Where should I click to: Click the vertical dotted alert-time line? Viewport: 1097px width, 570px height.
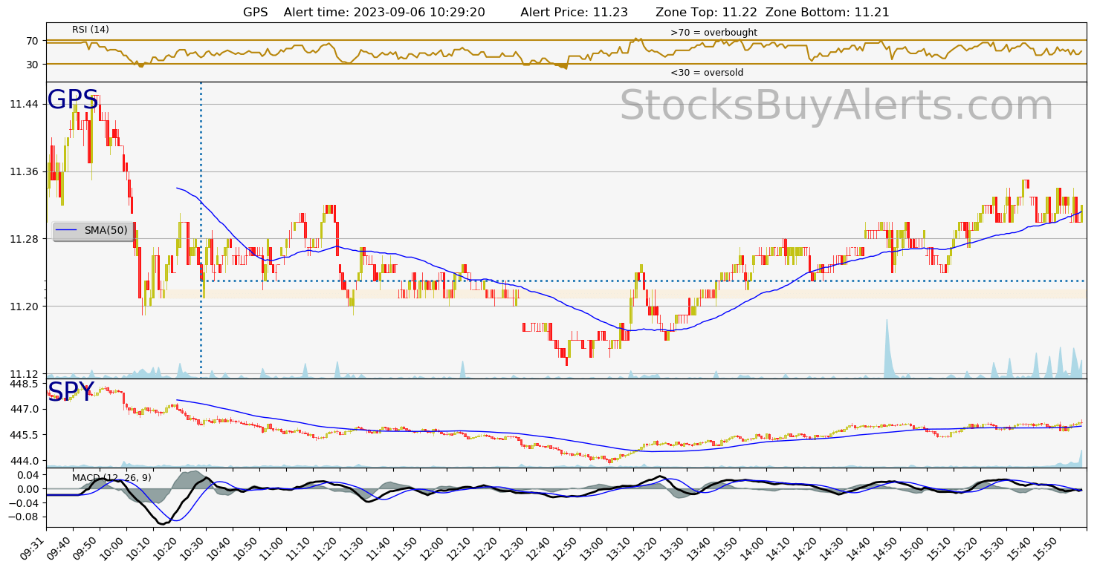tap(201, 230)
